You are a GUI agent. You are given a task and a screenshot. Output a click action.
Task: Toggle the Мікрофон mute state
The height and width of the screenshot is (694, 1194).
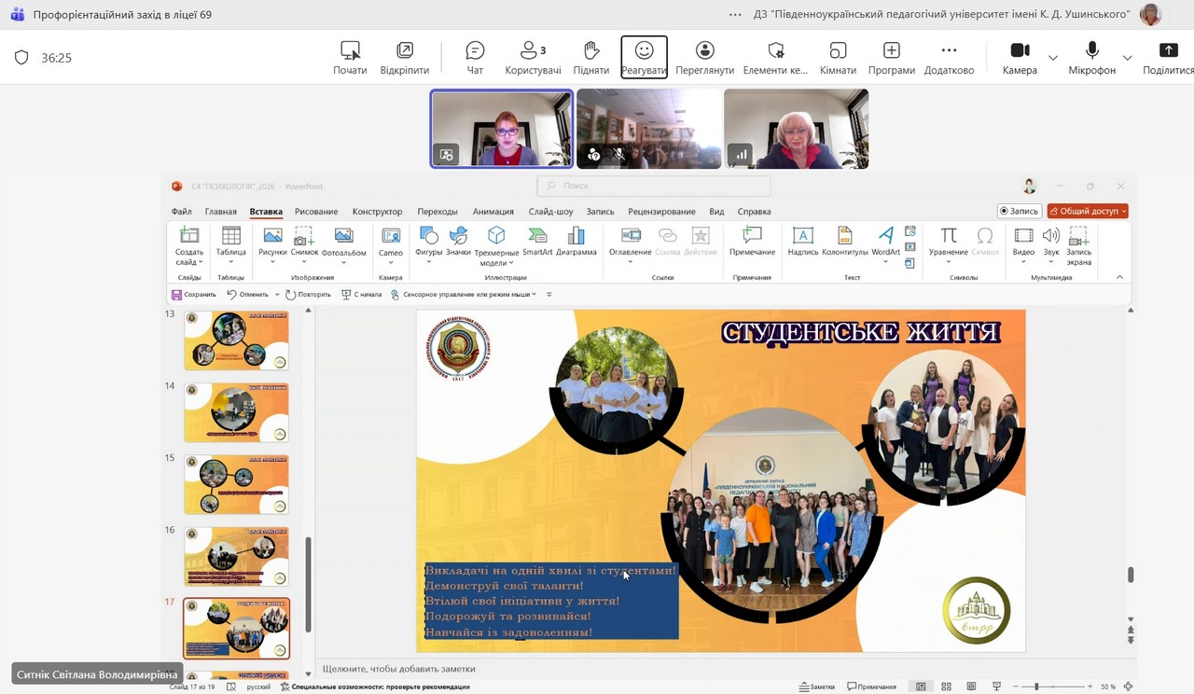(x=1091, y=58)
